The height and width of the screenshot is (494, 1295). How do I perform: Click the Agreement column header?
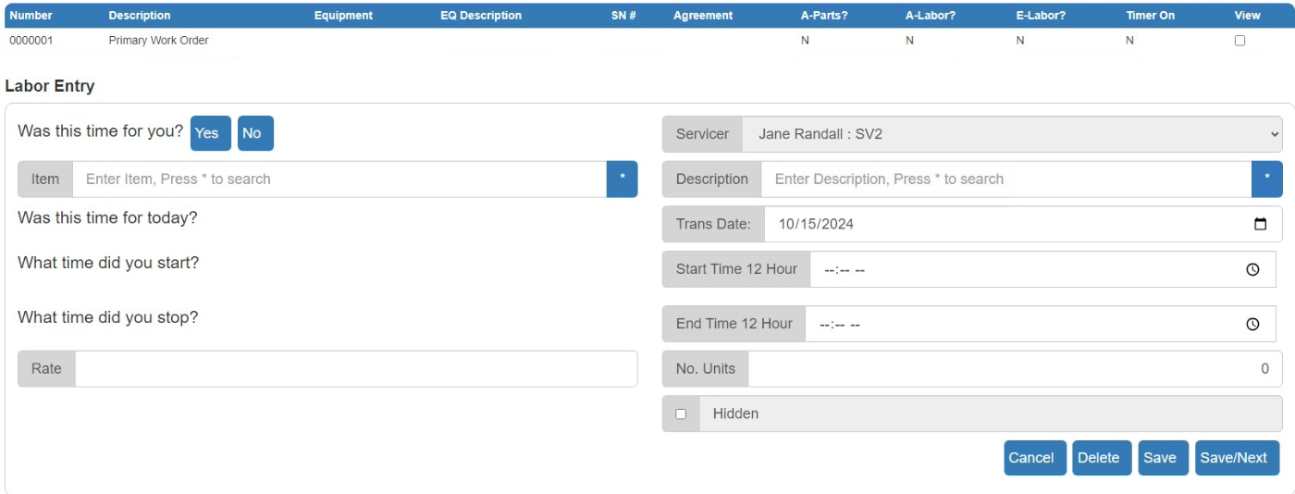click(x=703, y=16)
